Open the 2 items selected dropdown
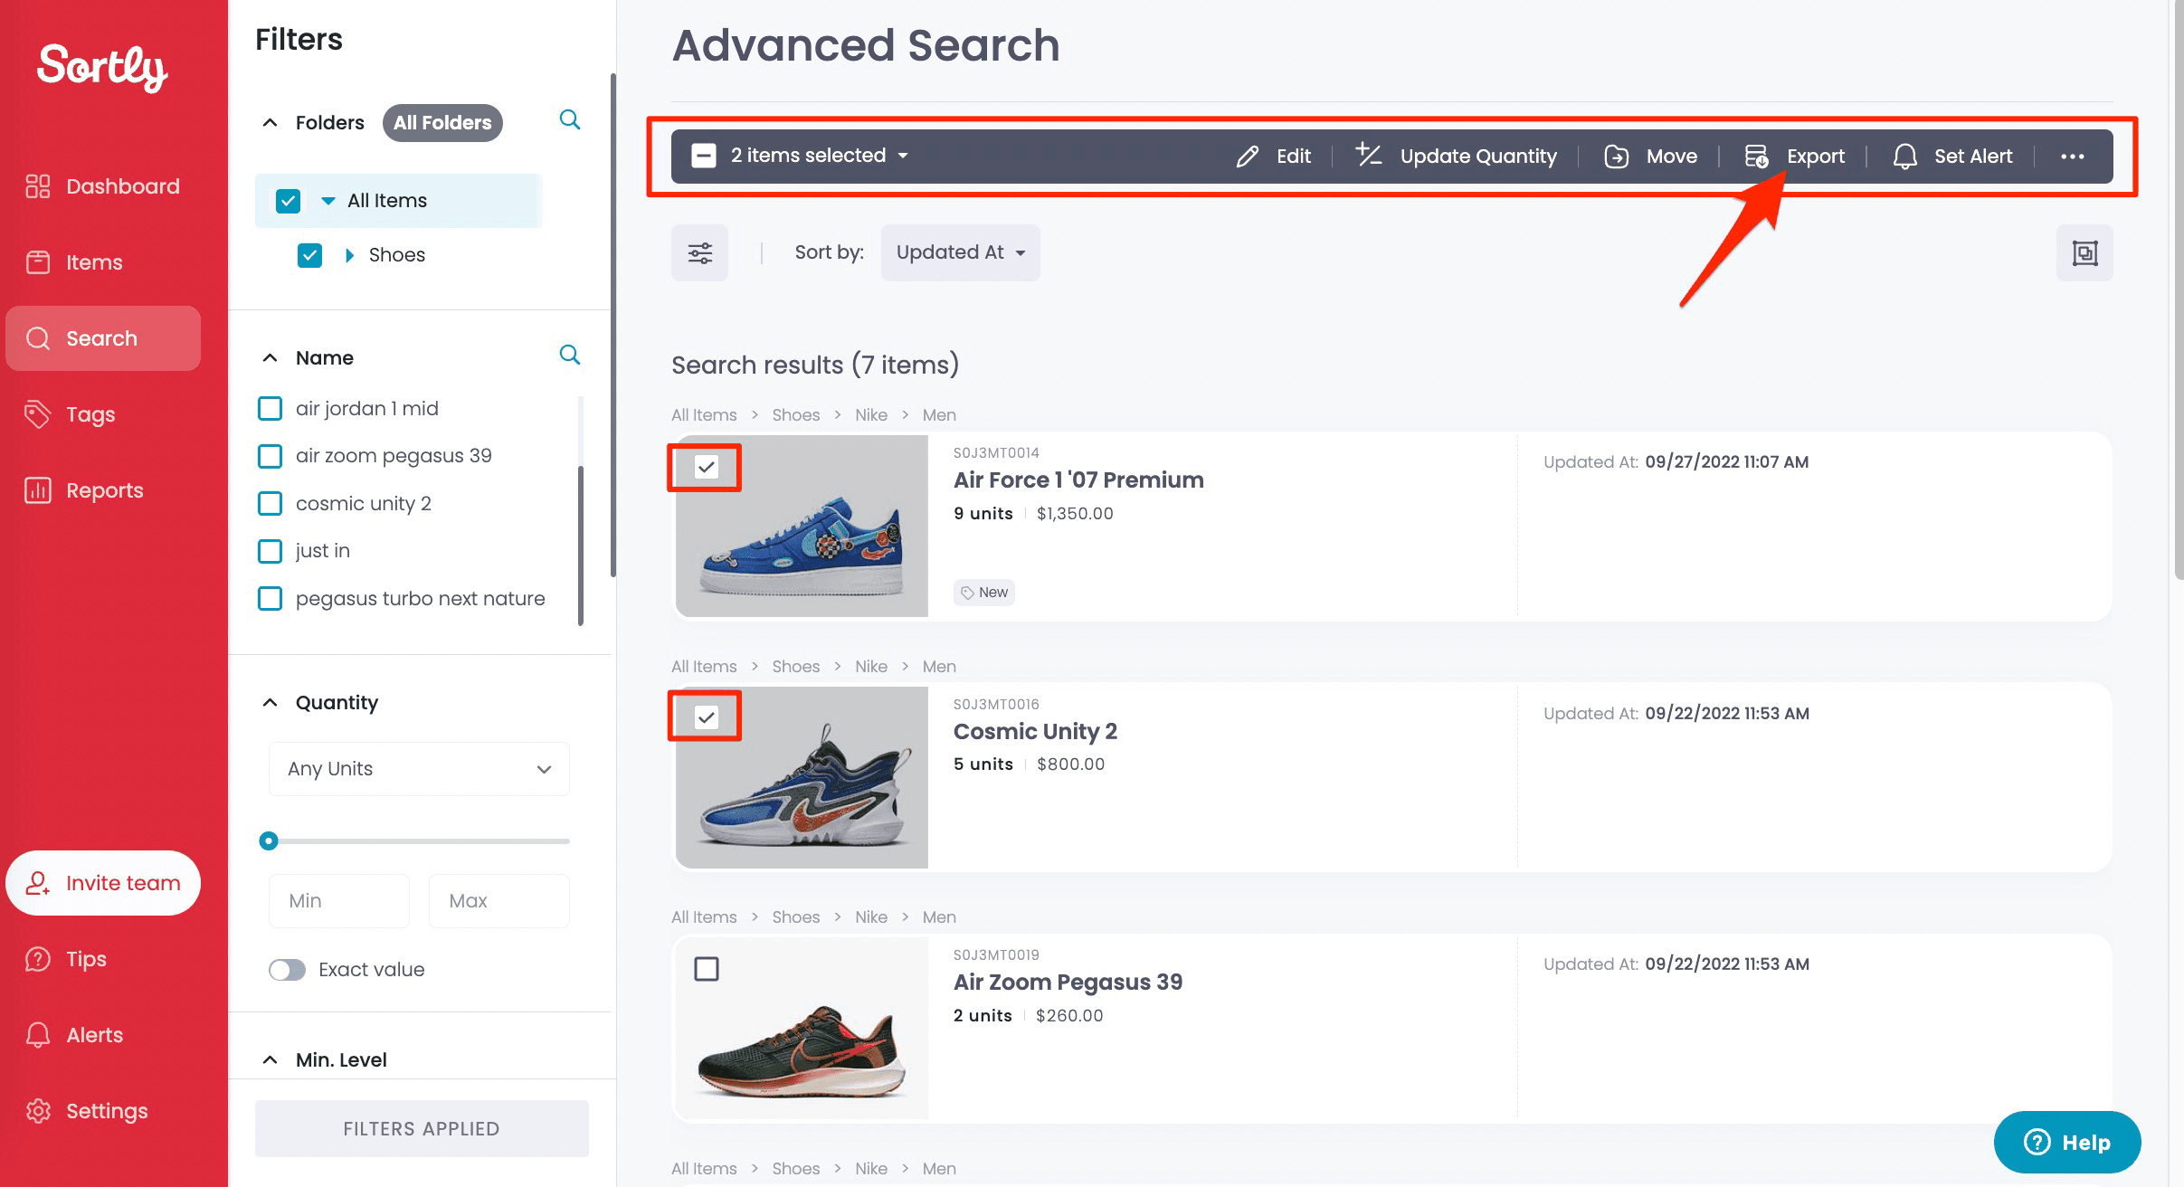Screen dimensions: 2184x1187 coord(820,156)
